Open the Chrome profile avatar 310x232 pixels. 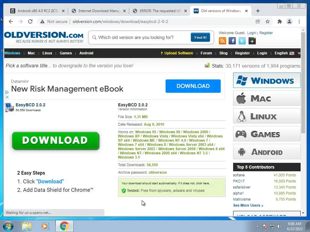tap(289, 21)
